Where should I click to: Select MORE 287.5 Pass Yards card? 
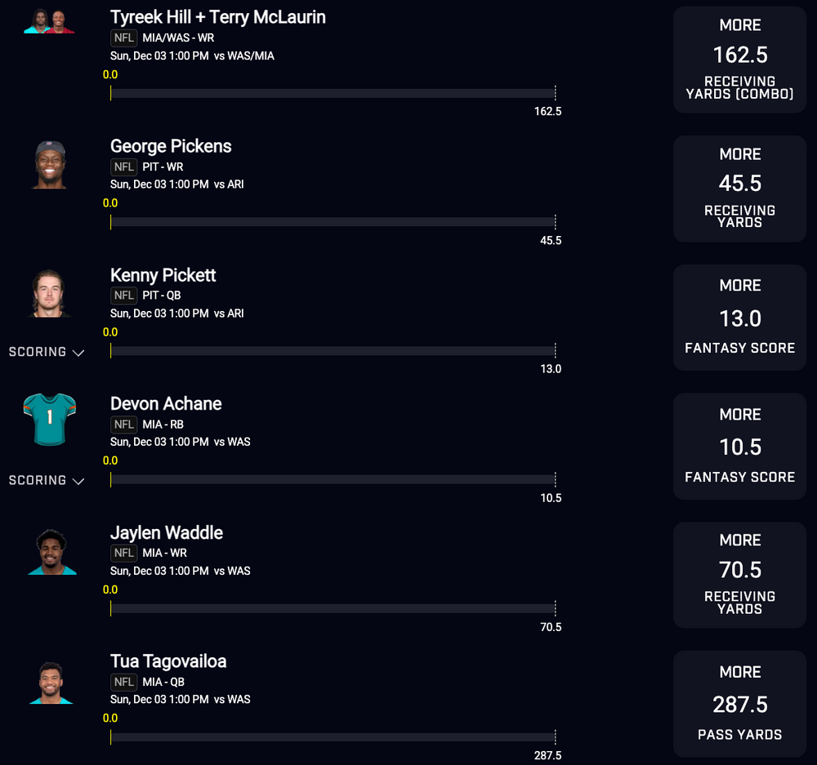point(739,704)
